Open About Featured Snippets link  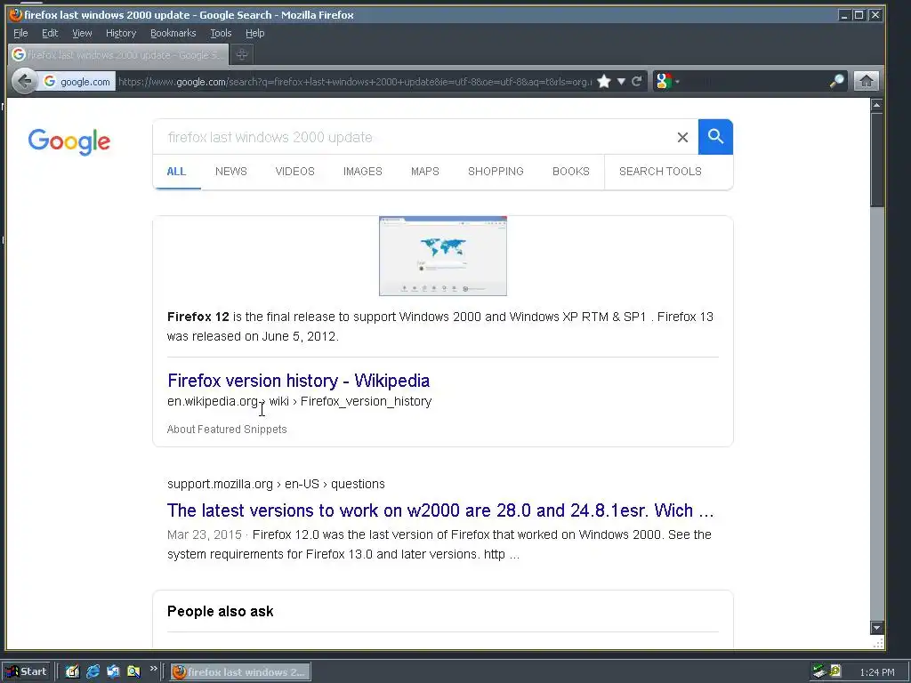[227, 430]
